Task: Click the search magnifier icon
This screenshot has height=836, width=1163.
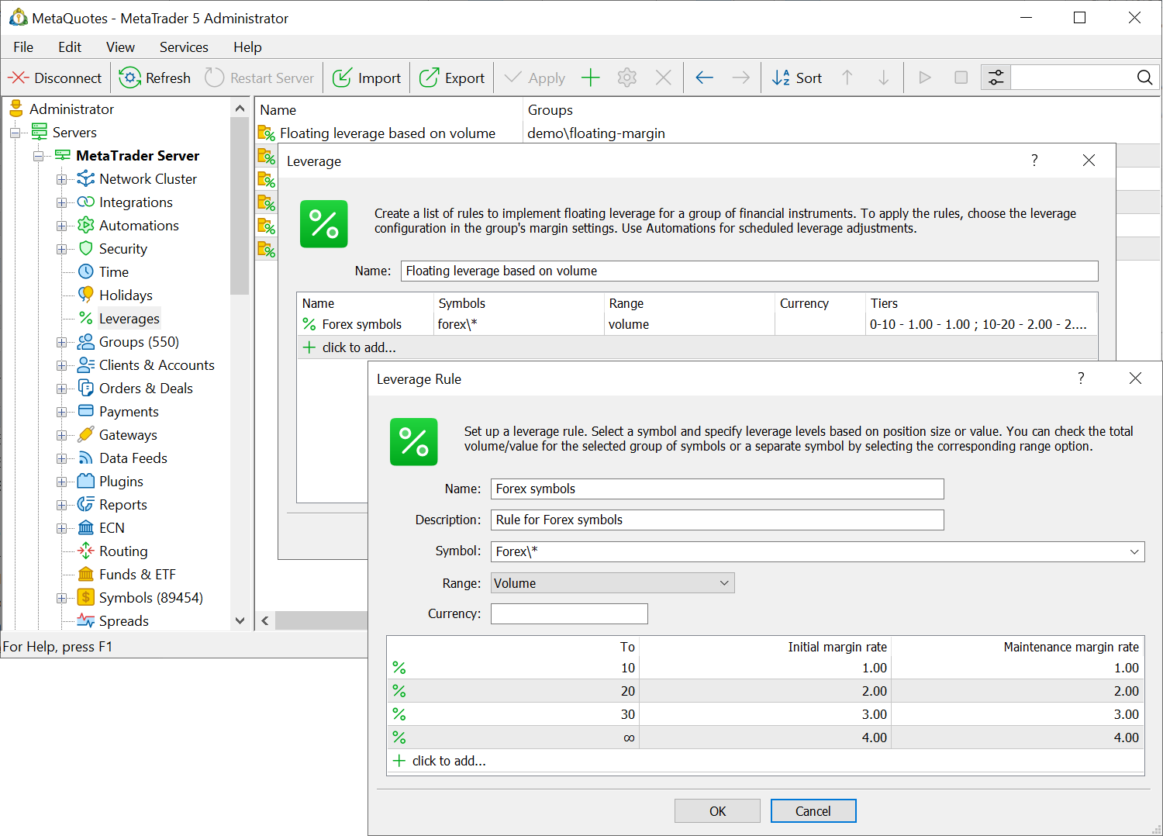Action: click(x=1144, y=77)
